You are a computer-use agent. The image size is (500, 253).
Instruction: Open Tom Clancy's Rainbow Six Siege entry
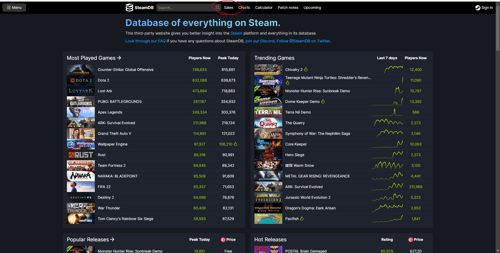coord(126,219)
